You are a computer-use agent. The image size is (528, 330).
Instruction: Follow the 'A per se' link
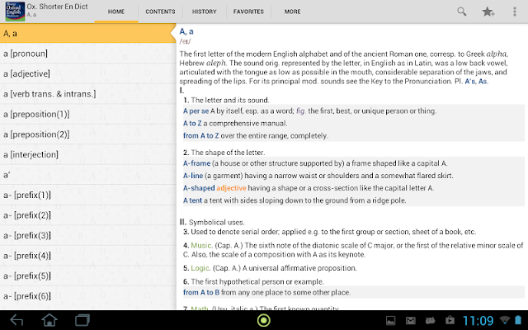[x=196, y=111]
